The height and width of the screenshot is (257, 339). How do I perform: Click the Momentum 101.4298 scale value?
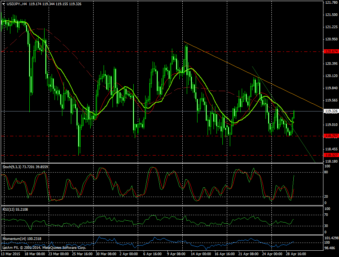tap(331, 238)
